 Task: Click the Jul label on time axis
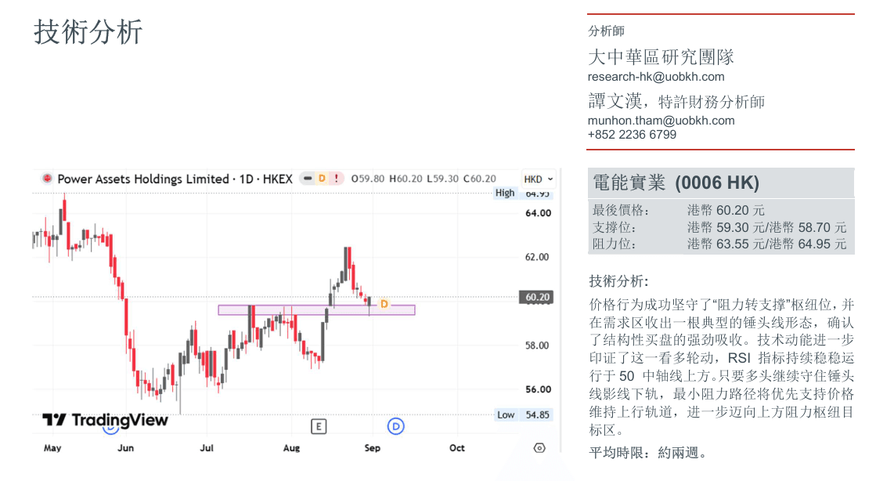[207, 448]
